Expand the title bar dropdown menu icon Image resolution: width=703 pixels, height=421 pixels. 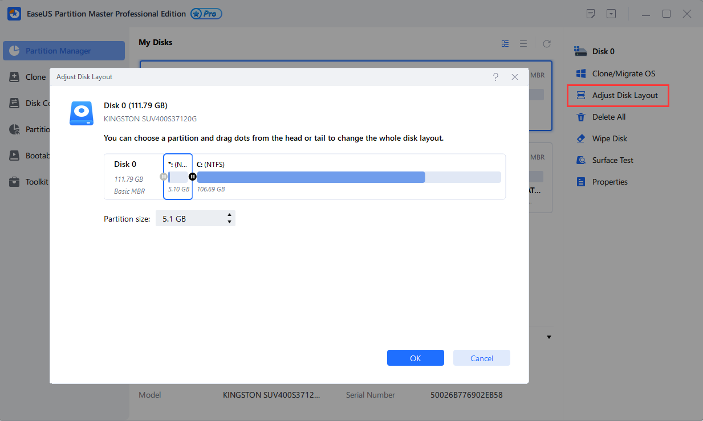(x=611, y=14)
